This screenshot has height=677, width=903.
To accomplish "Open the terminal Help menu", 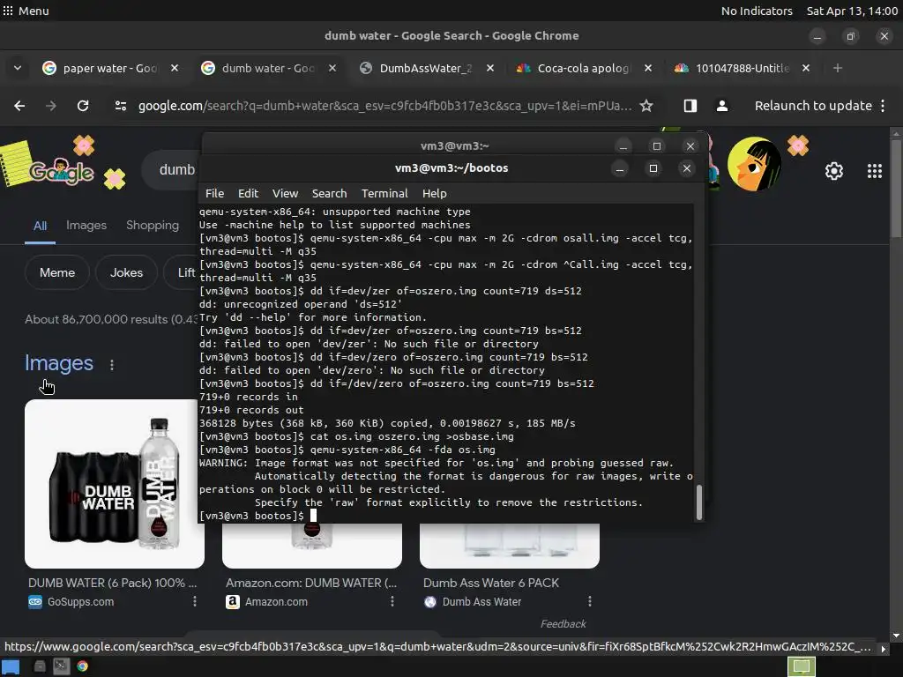I will (434, 193).
